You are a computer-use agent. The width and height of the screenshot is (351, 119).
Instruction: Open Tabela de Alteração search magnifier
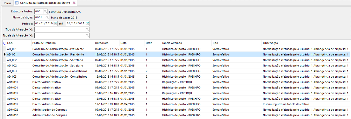coord(87,36)
